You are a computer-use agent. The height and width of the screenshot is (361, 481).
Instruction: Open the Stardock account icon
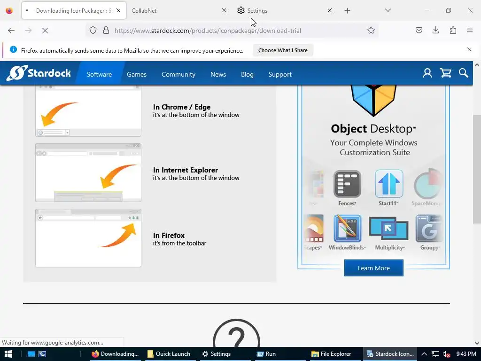(427, 73)
